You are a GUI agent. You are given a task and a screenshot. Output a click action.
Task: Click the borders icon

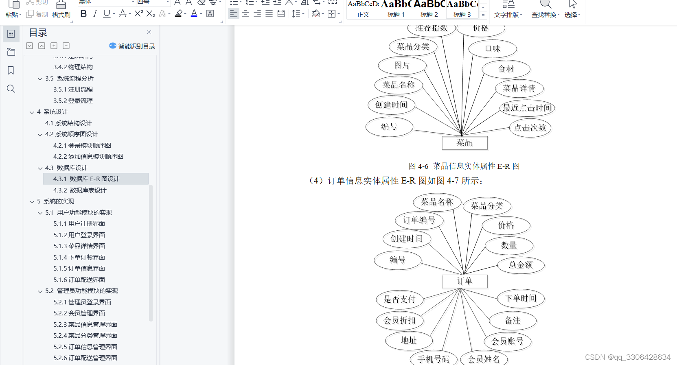331,14
